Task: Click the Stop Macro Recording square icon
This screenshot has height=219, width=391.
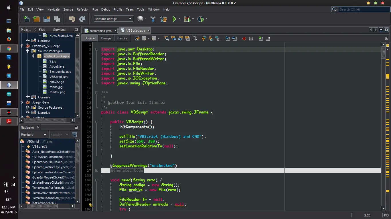Action: pos(251,38)
